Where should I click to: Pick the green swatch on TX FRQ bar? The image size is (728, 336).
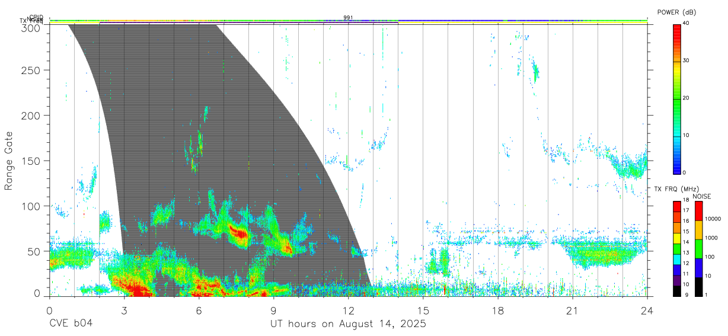pos(676,249)
